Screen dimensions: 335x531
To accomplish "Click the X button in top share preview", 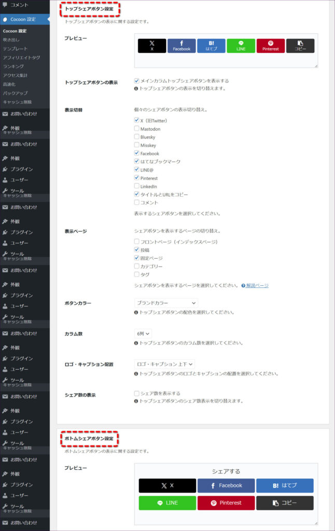I will click(x=152, y=46).
